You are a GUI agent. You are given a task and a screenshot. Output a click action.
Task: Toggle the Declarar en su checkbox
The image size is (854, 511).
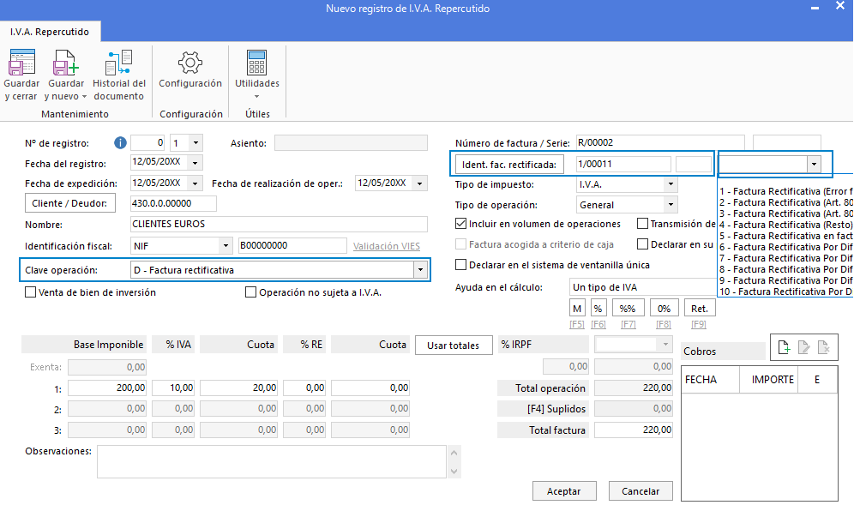(x=643, y=244)
